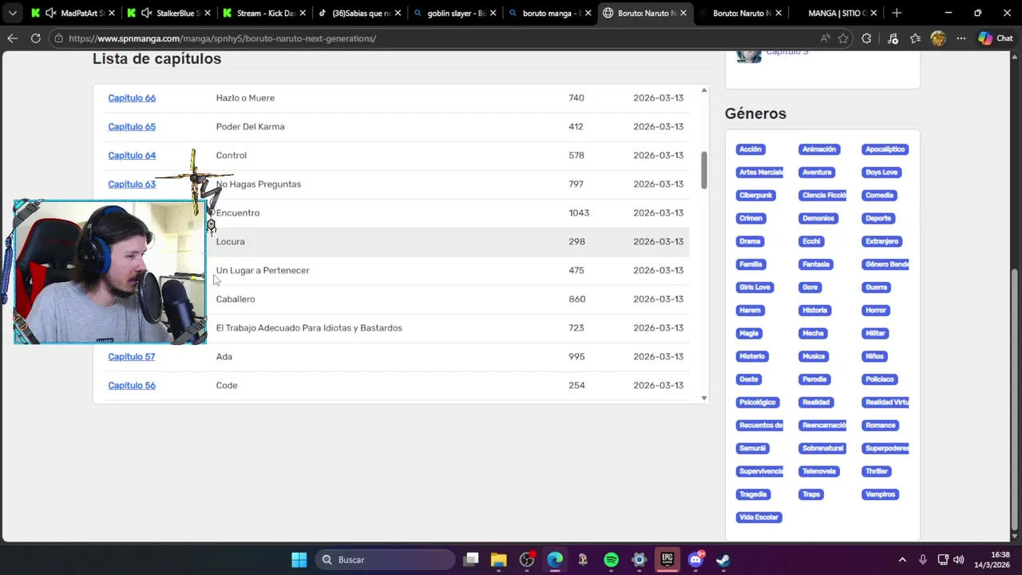Select the Vampiros genre tag
1022x575 pixels.
880,494
